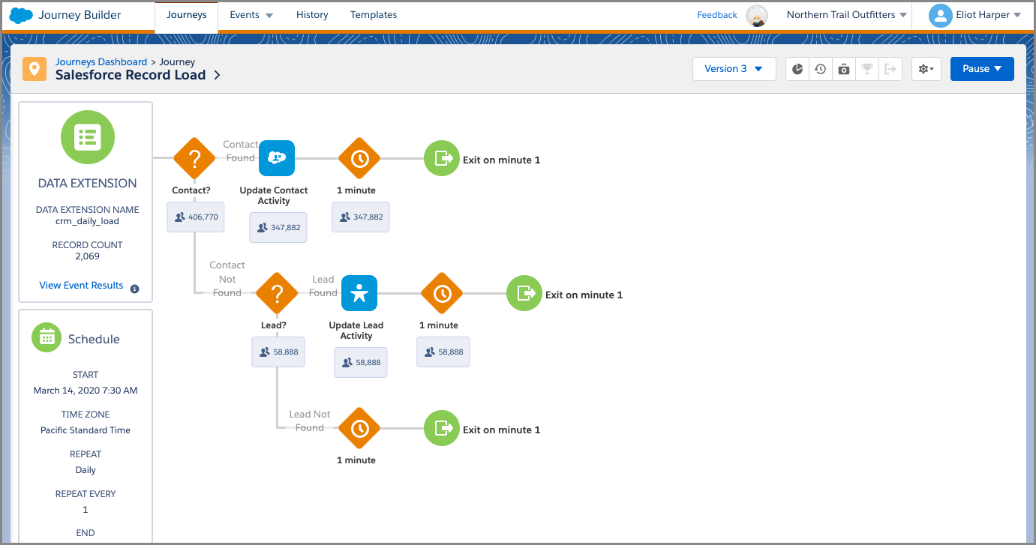Open journey history clock icon
The image size is (1036, 545).
pos(821,69)
